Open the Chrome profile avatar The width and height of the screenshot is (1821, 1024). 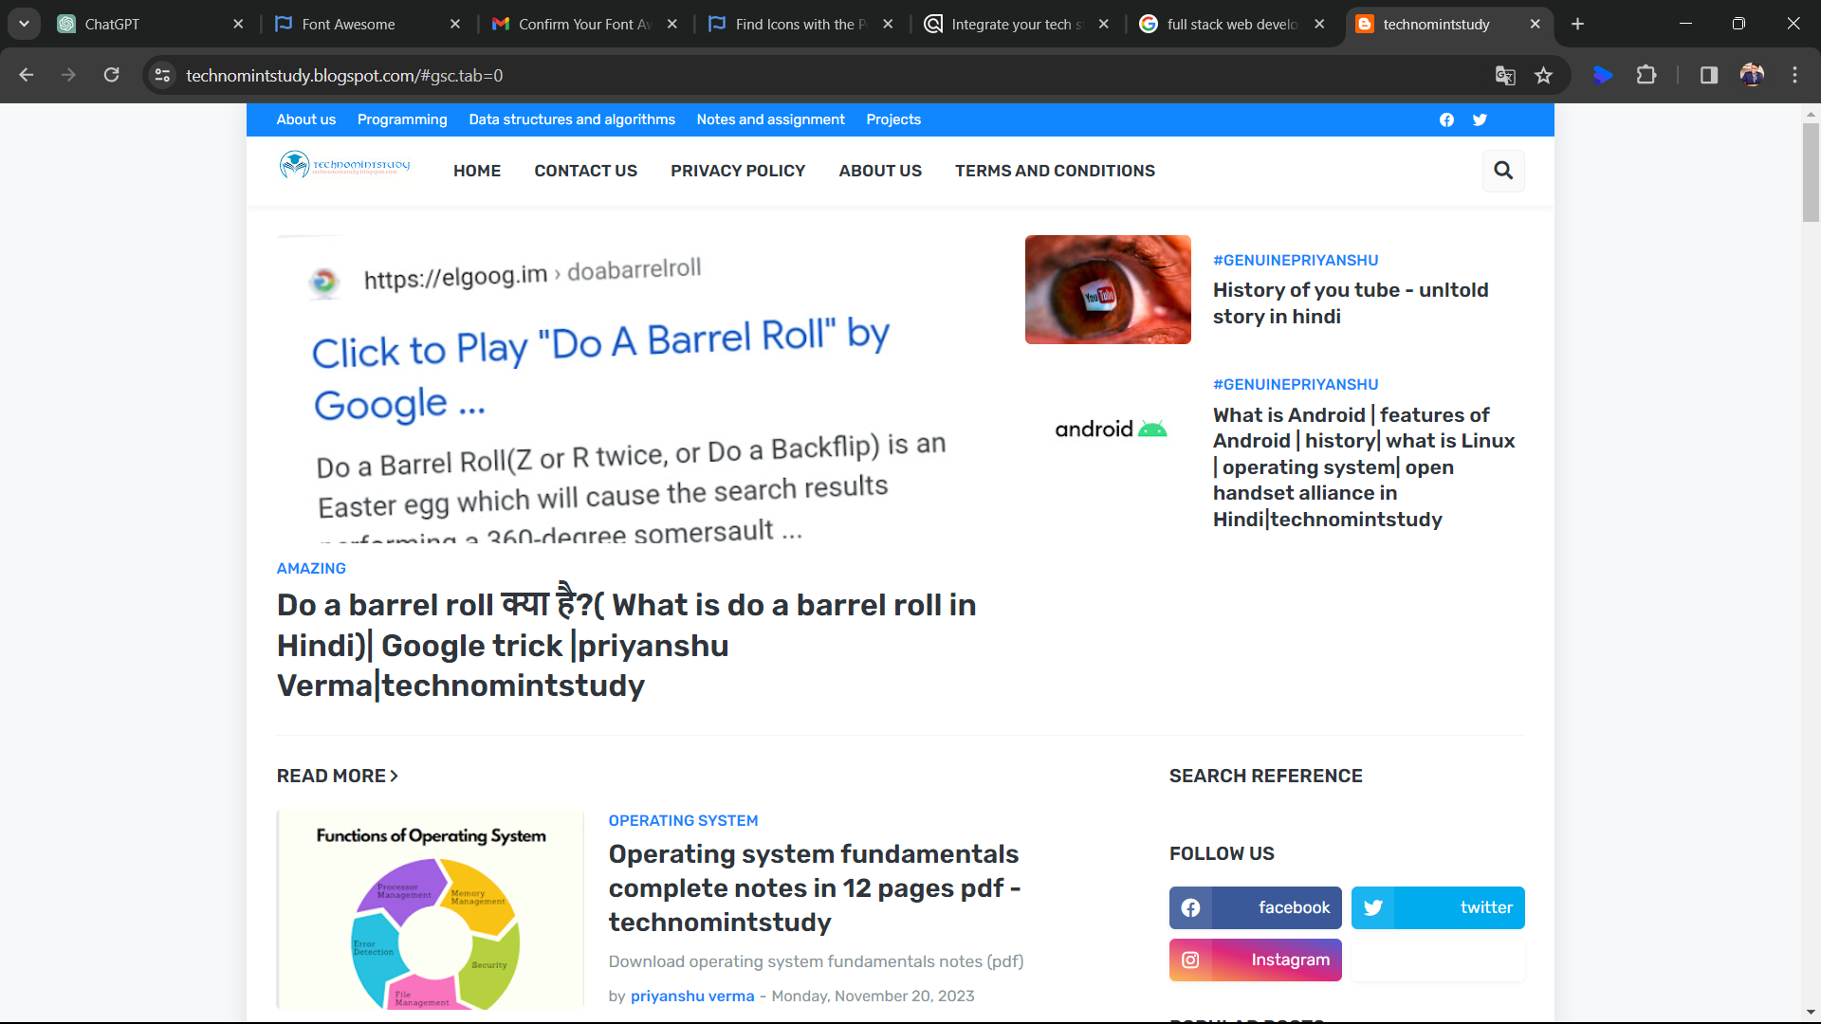tap(1752, 75)
